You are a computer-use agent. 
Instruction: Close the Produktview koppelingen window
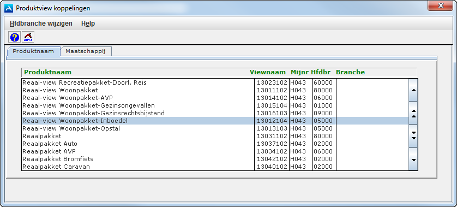(x=440, y=5)
